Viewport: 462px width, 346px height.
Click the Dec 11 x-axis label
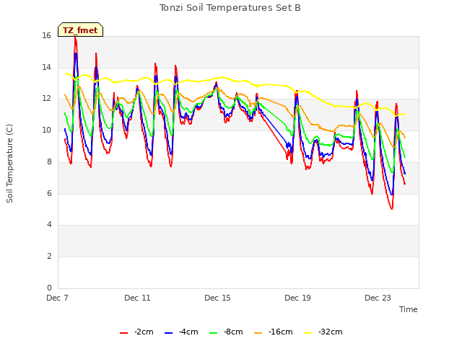137,298
